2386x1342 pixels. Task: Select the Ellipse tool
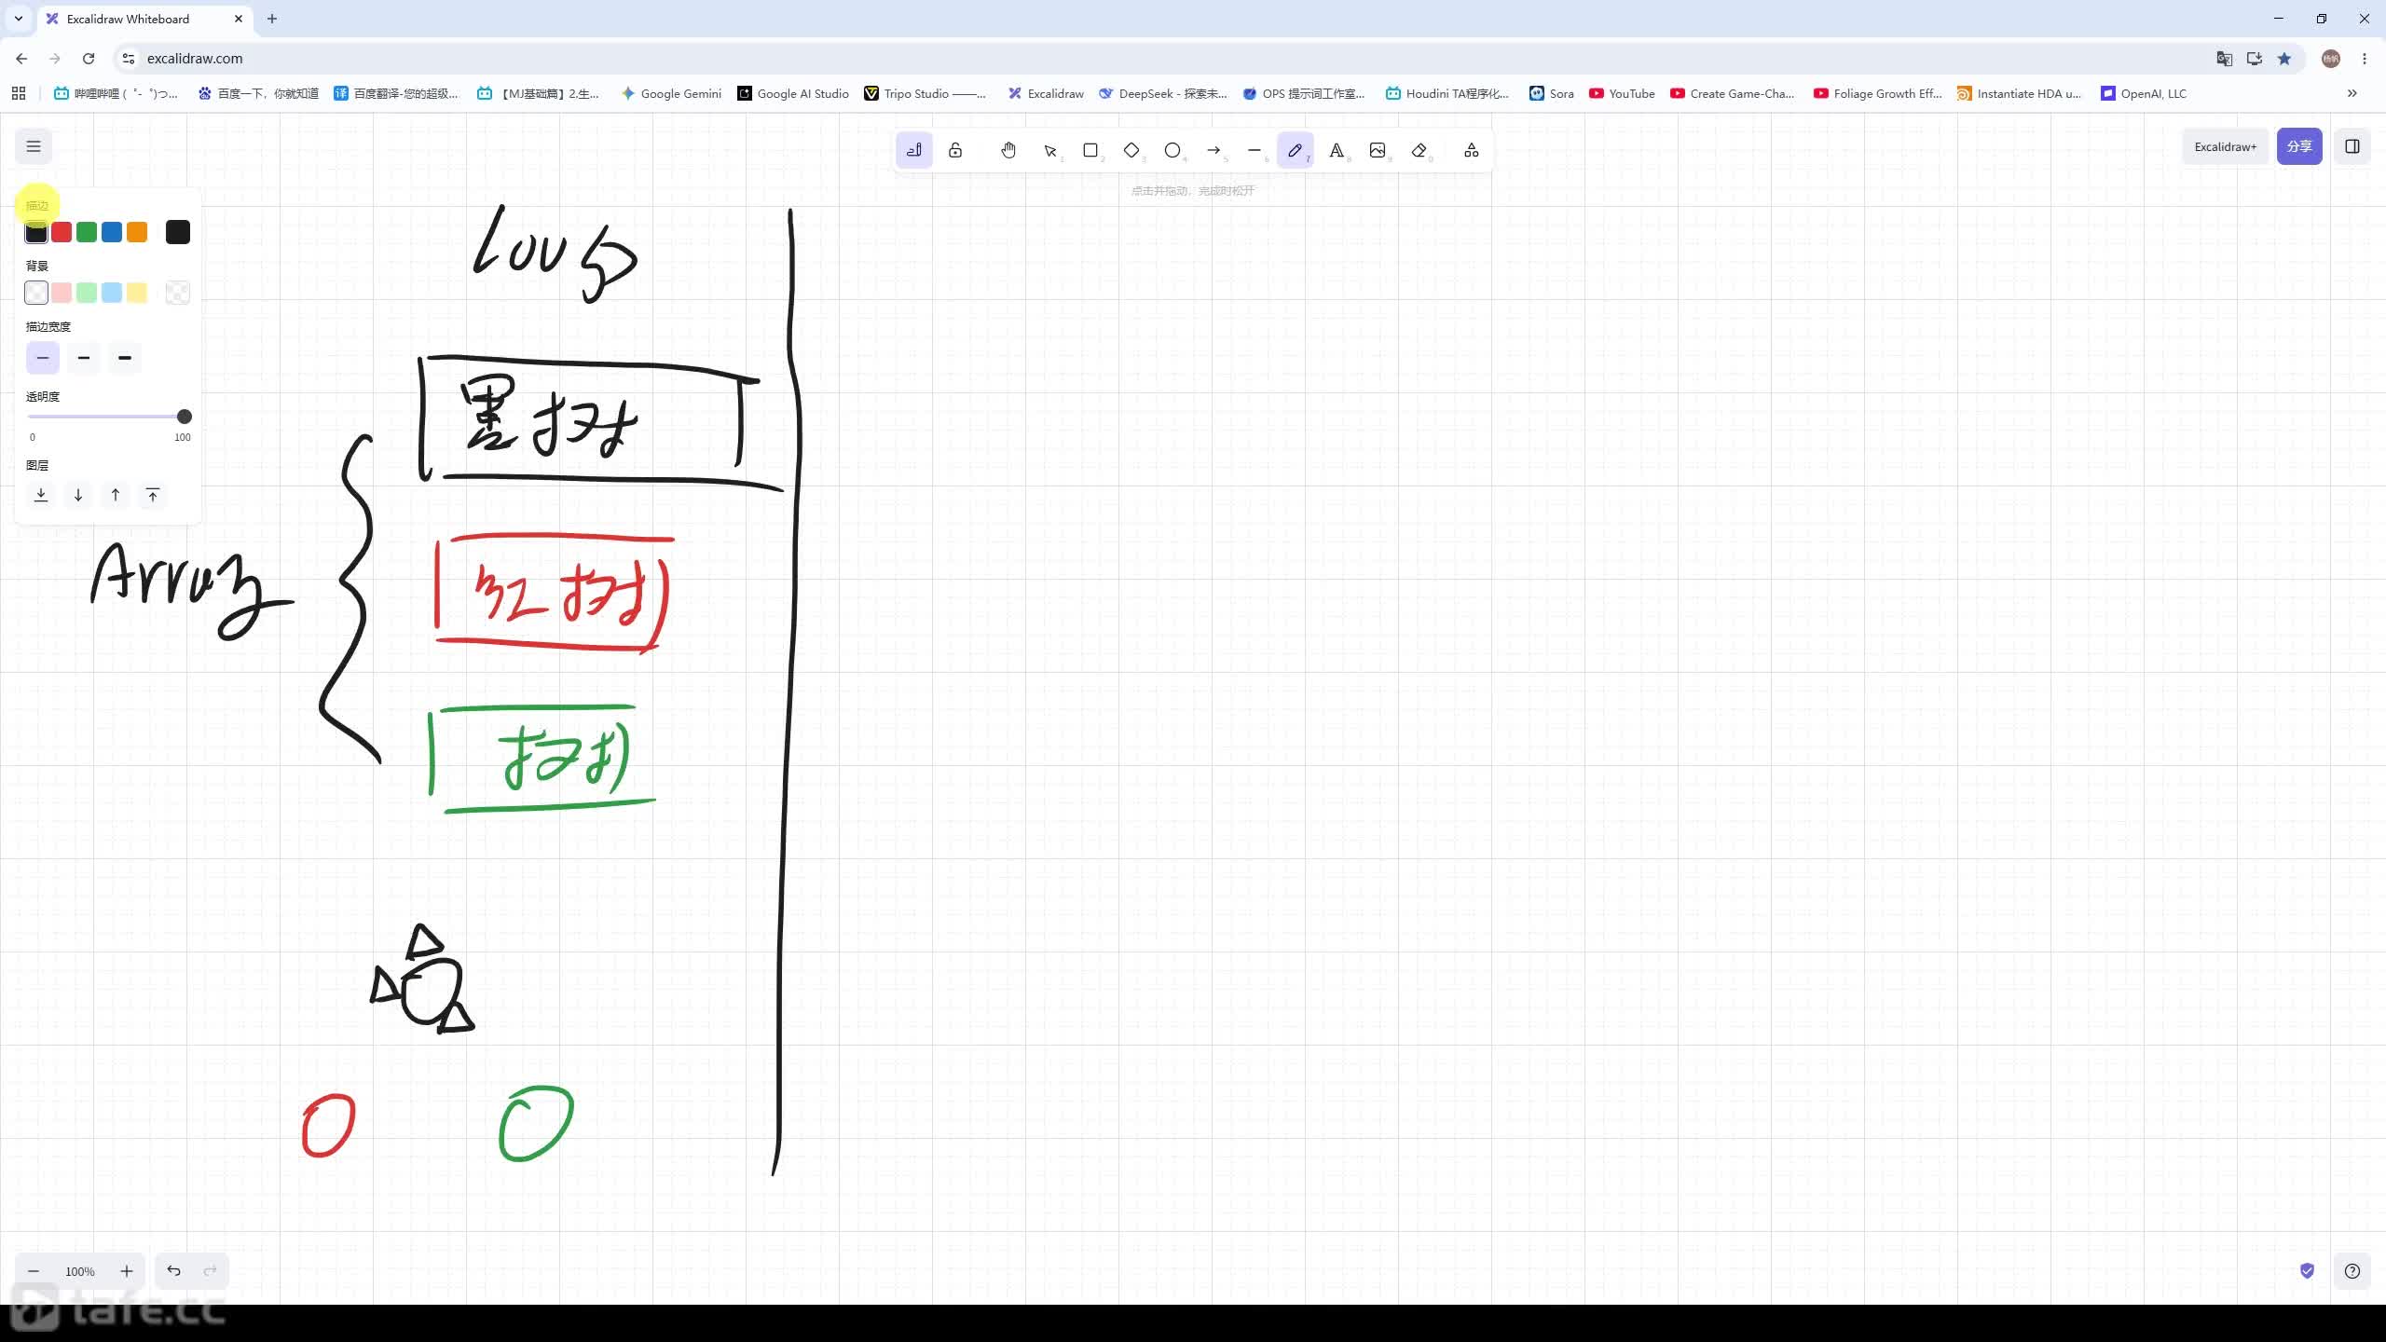coord(1172,150)
